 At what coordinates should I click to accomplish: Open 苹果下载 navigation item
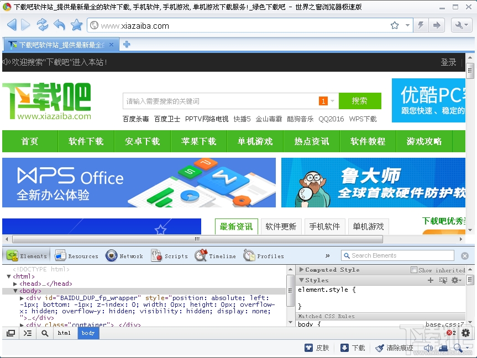198,141
